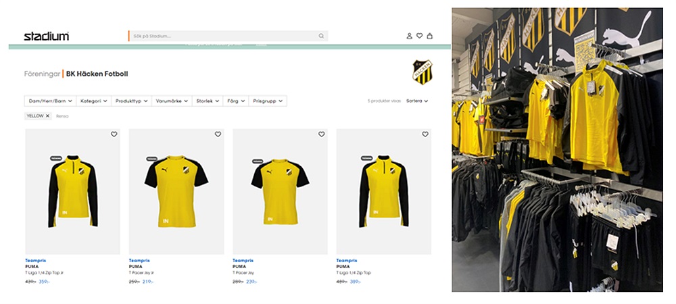Favorite the T Liga 1/4 Zip Top Jr
The height and width of the screenshot is (304, 676).
pos(114,134)
